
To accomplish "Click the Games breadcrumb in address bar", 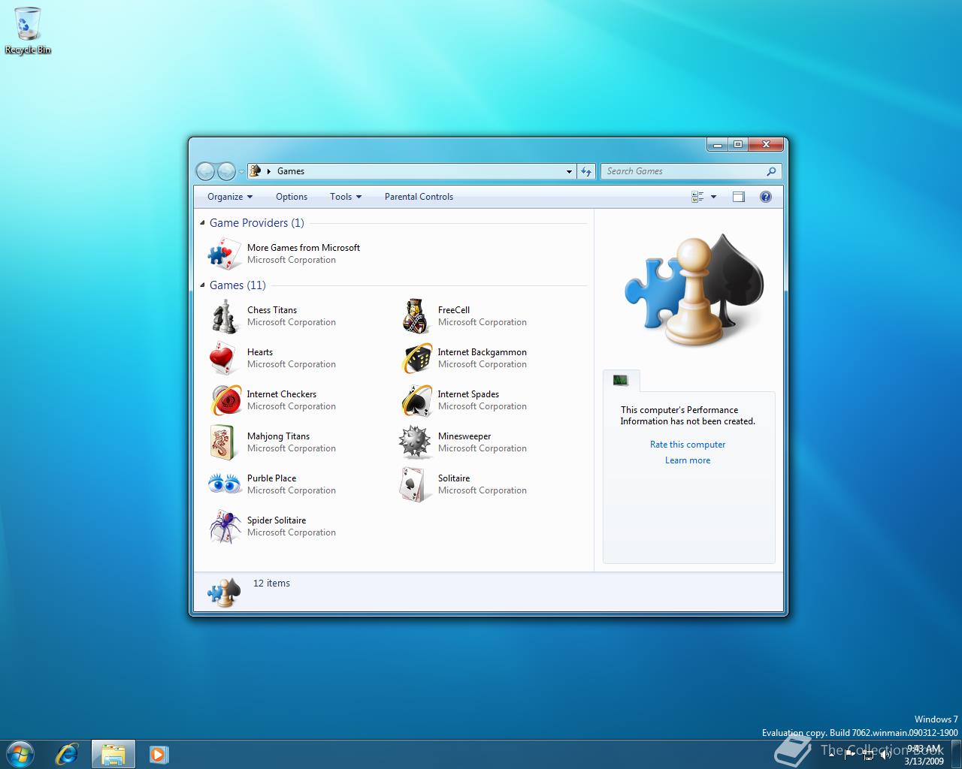I will coord(291,171).
